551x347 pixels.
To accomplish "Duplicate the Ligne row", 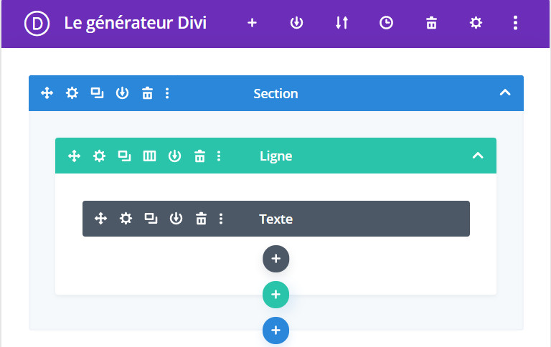I will pyautogui.click(x=124, y=156).
